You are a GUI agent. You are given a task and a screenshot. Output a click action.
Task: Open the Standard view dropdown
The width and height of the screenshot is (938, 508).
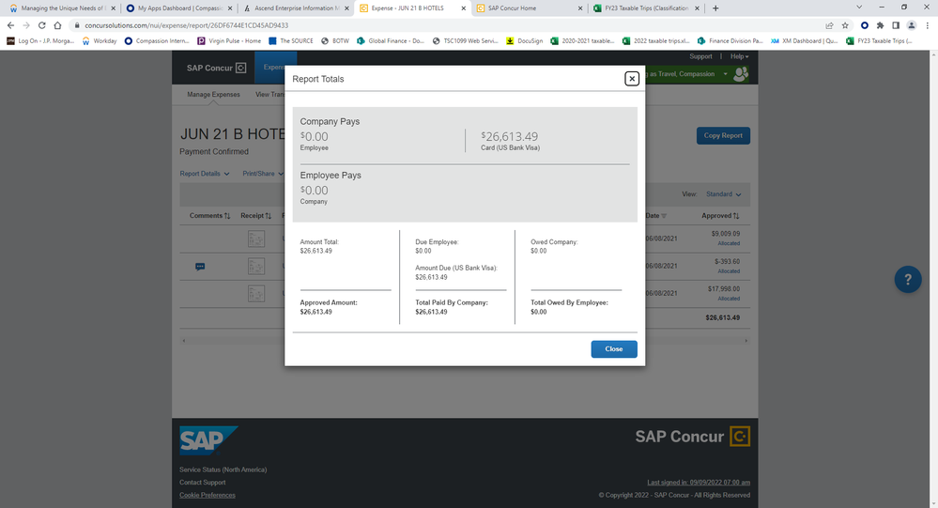723,193
